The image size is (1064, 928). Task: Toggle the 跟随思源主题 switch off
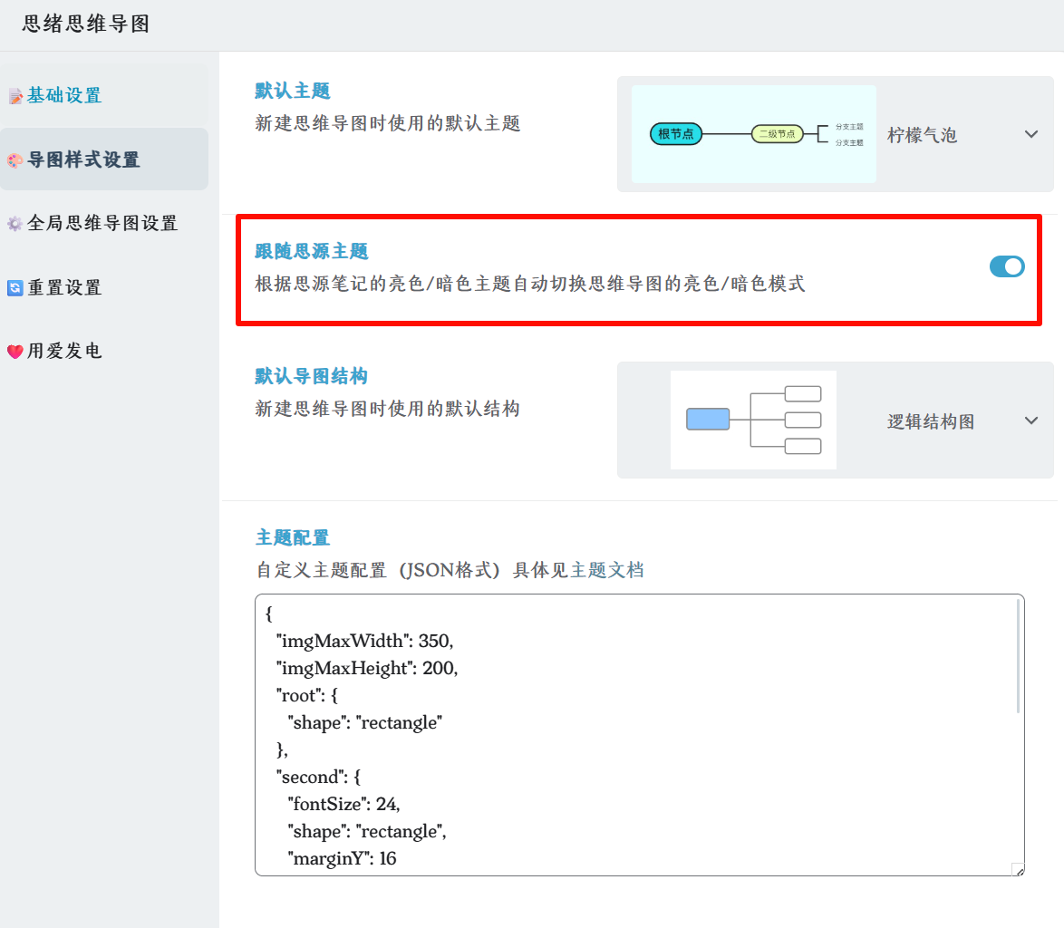click(x=1007, y=266)
